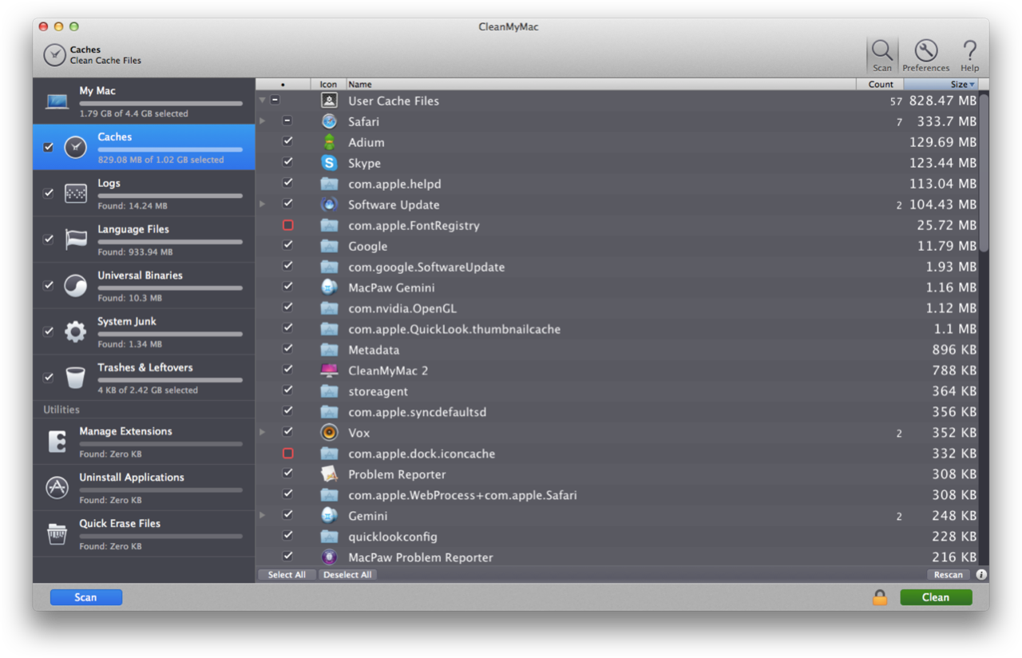Viewport: 1022px width, 658px height.
Task: Click the Trashes & Leftovers progress bar
Action: [170, 380]
